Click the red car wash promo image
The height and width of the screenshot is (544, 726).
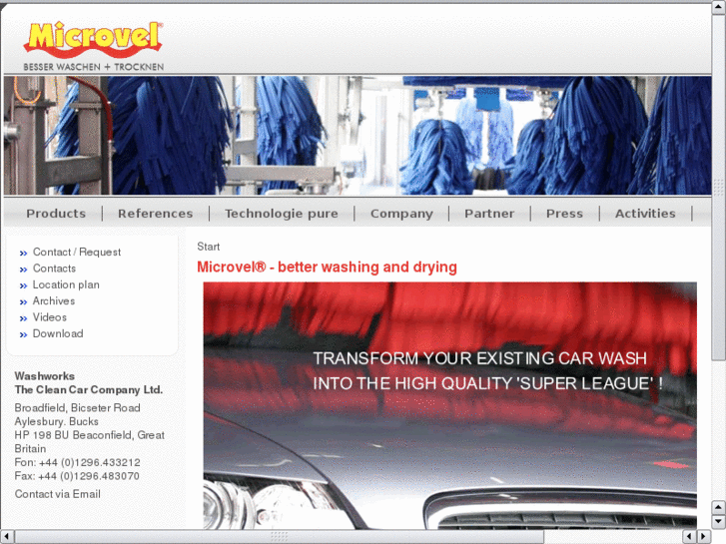click(x=449, y=405)
